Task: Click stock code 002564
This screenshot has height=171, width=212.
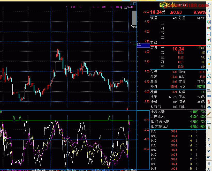Action: (182, 5)
